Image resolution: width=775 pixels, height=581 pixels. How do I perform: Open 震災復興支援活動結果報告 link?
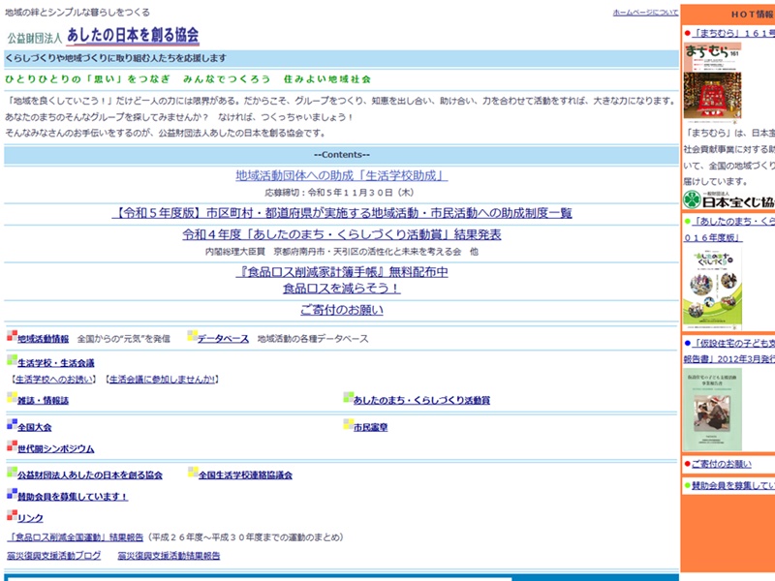(x=169, y=556)
